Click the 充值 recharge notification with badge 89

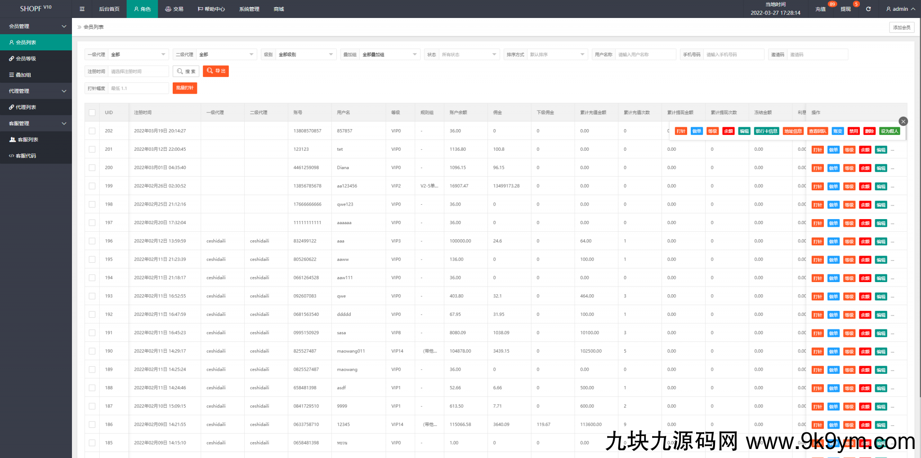(821, 9)
